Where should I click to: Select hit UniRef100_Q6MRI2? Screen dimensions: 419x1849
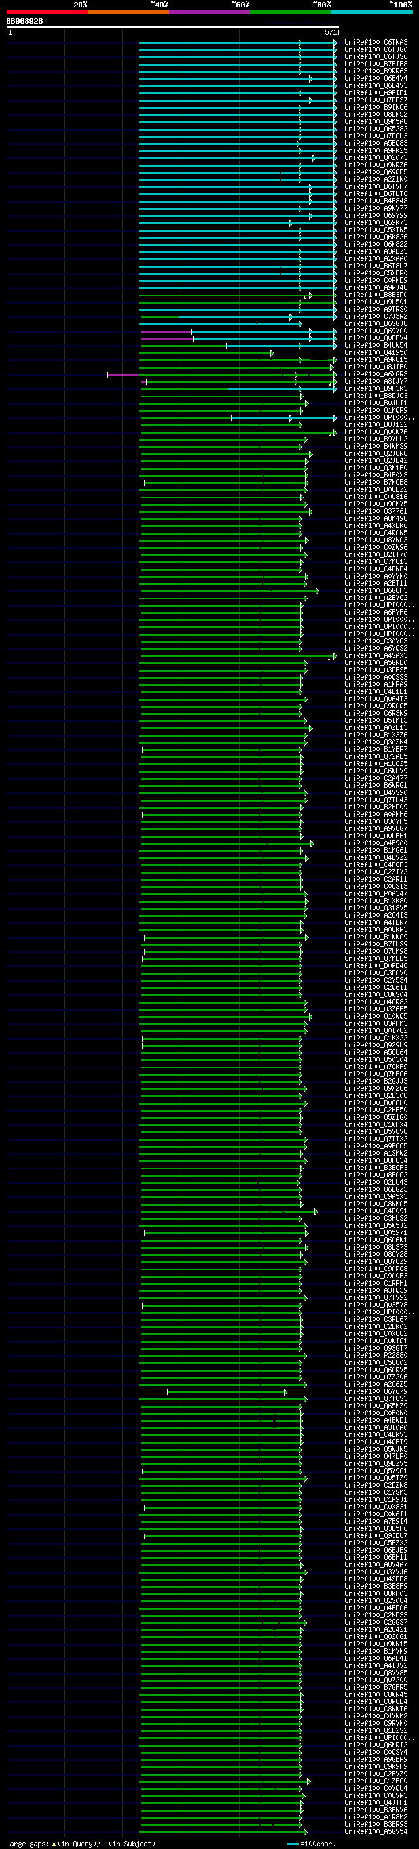coord(376,1745)
